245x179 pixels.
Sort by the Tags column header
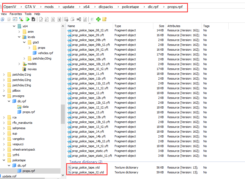point(215,26)
